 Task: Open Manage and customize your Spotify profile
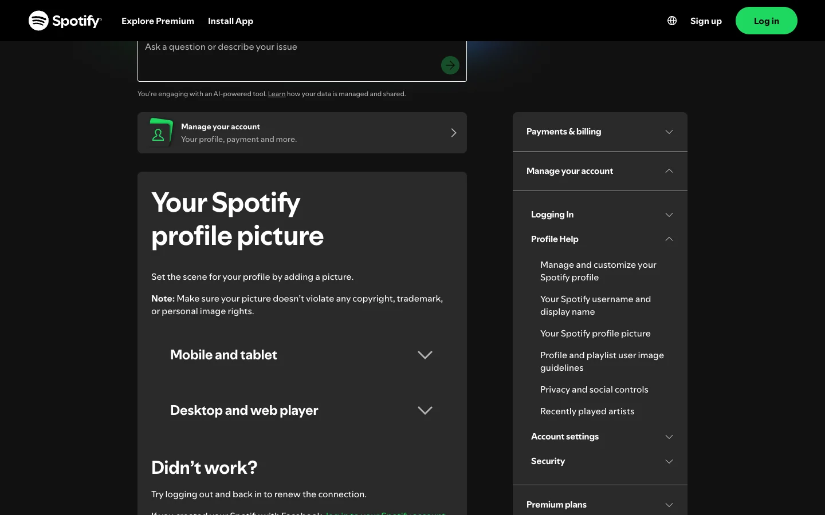(x=598, y=271)
